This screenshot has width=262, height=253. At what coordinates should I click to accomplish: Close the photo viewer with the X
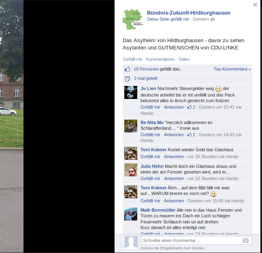click(255, 5)
